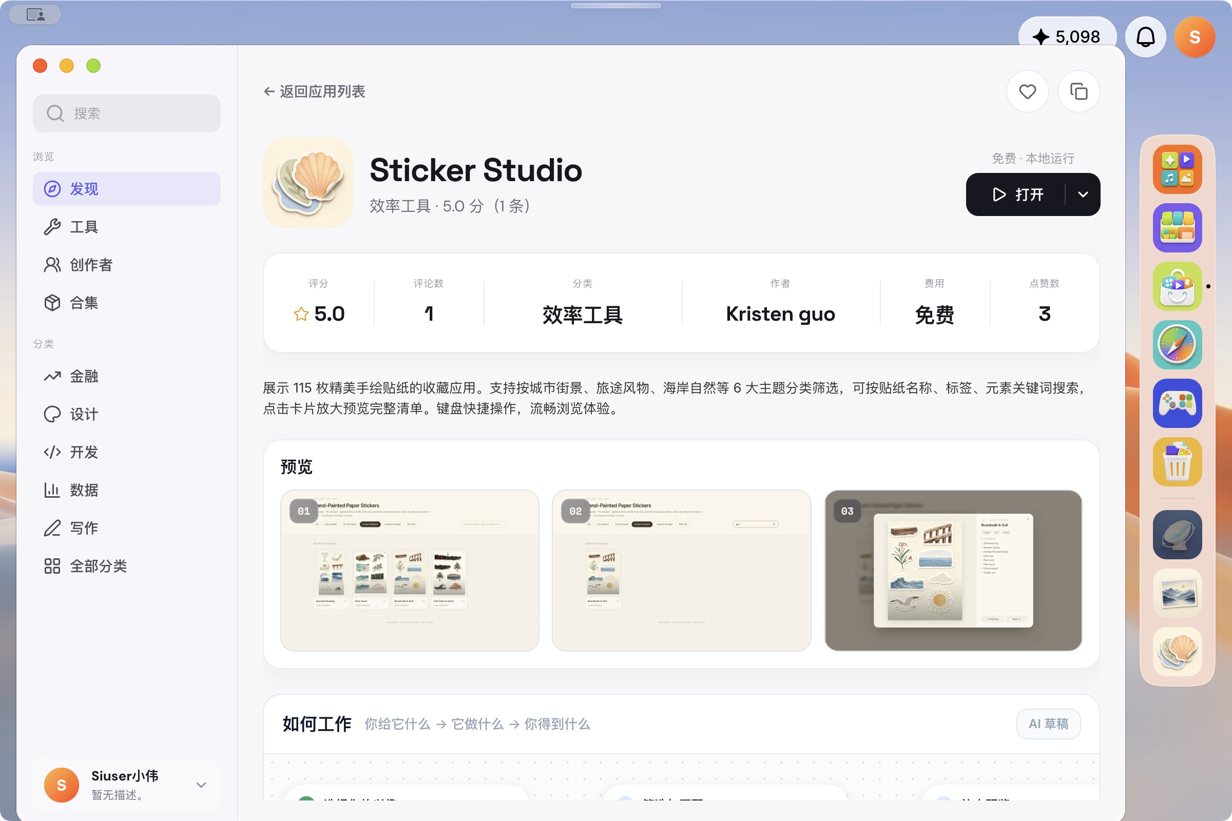Image resolution: width=1232 pixels, height=821 pixels.
Task: Select the 数据 category
Action: 126,490
